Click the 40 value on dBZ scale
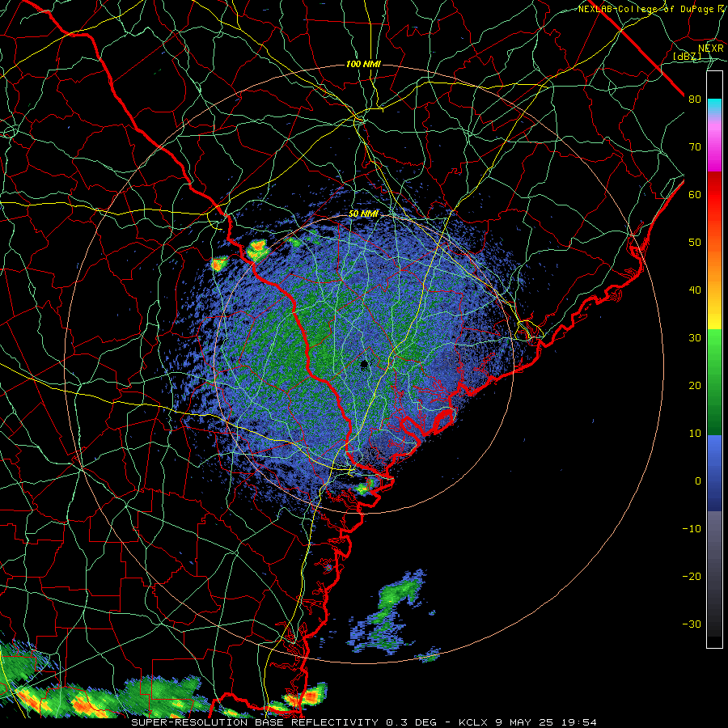 [x=695, y=290]
